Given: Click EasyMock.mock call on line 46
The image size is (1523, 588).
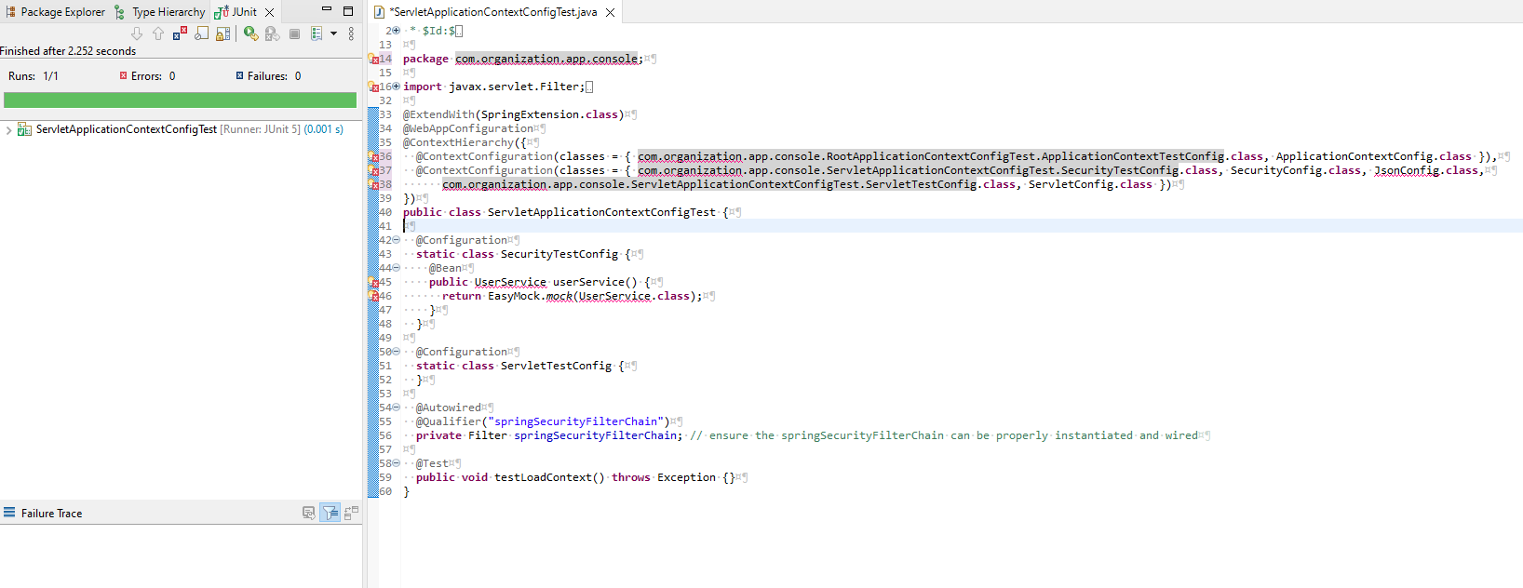Looking at the screenshot, I should 530,296.
